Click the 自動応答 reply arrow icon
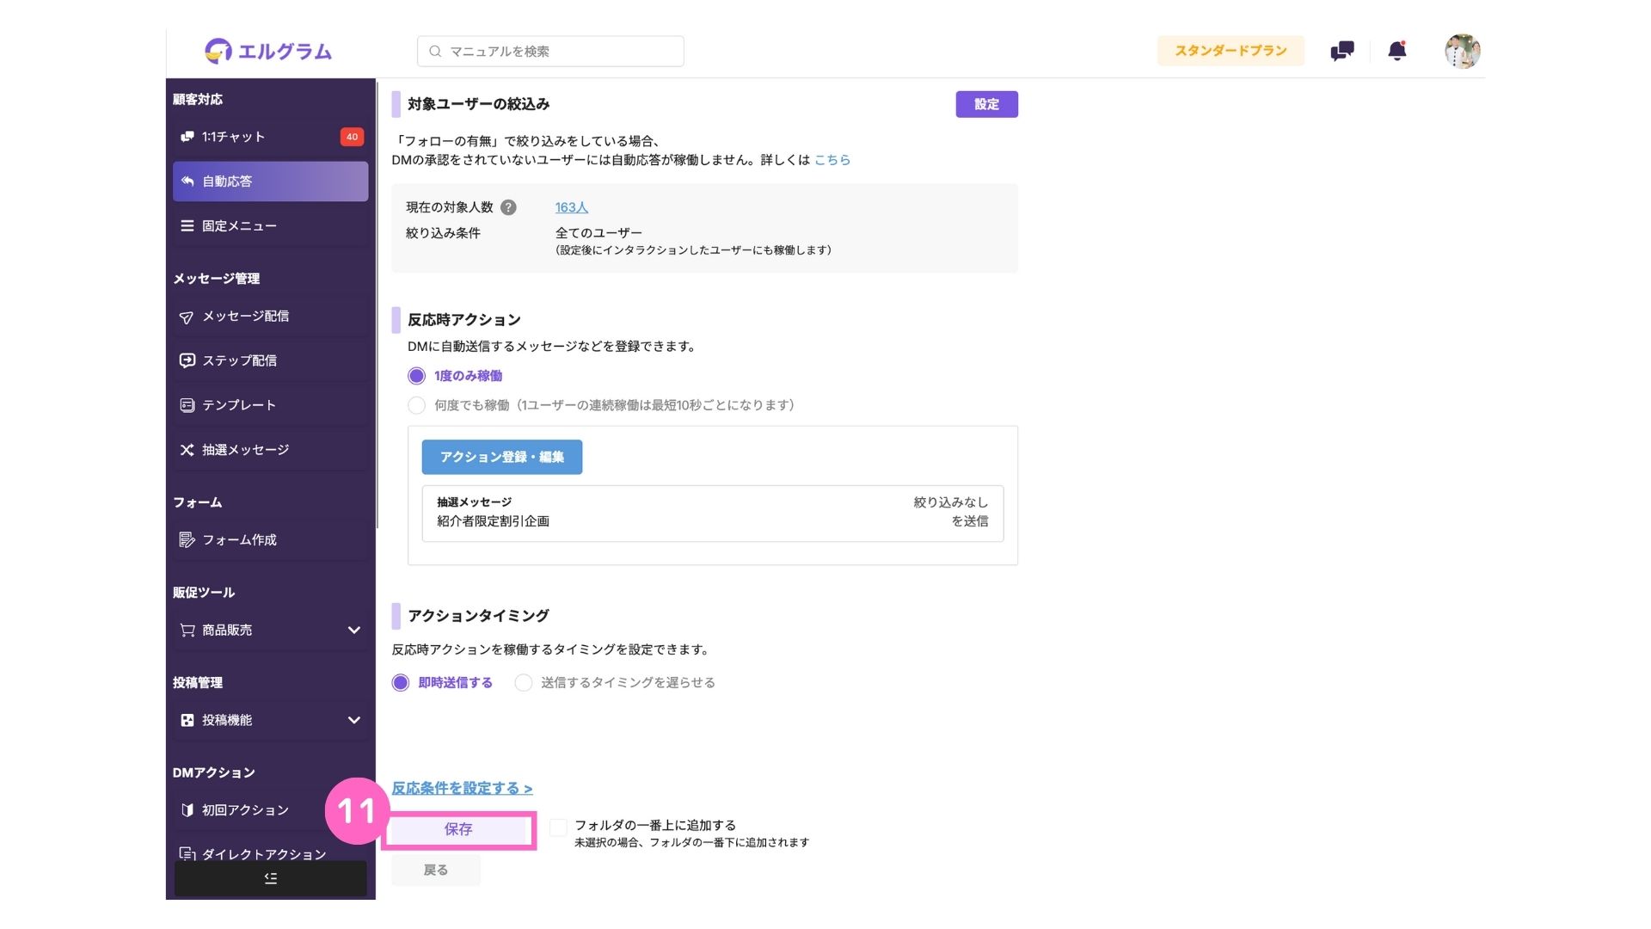 pyautogui.click(x=187, y=181)
